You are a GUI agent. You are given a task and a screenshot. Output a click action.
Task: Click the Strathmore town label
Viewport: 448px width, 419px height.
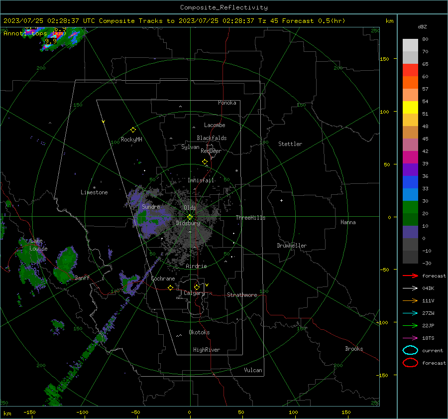pos(242,295)
